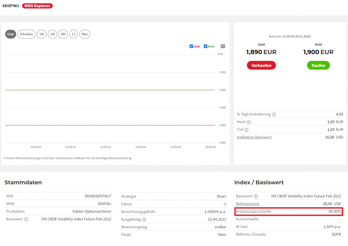
Task: Uncheck the Brief series checkbox
Action: coord(206,46)
